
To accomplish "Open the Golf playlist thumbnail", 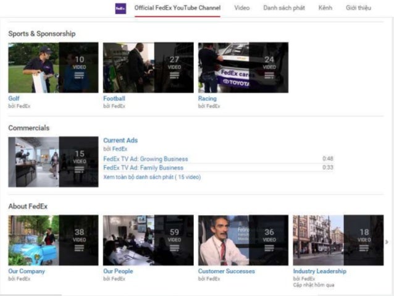I will click(53, 67).
